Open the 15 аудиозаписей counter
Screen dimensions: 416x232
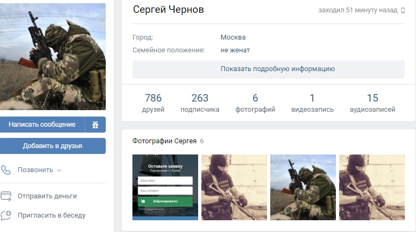[x=373, y=103]
